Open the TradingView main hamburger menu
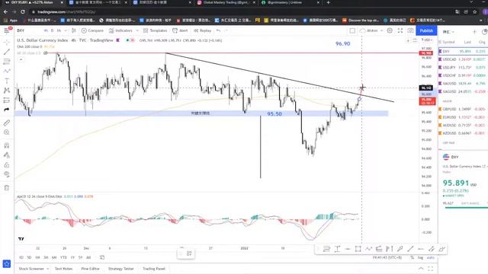This screenshot has width=488, height=274. (7, 30)
